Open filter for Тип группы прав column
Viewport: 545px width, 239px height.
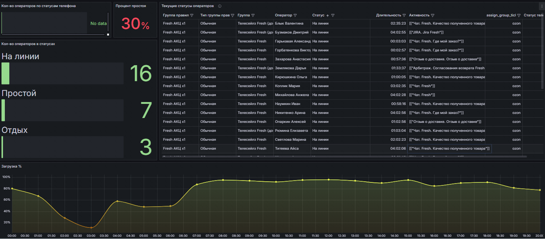pyautogui.click(x=233, y=15)
